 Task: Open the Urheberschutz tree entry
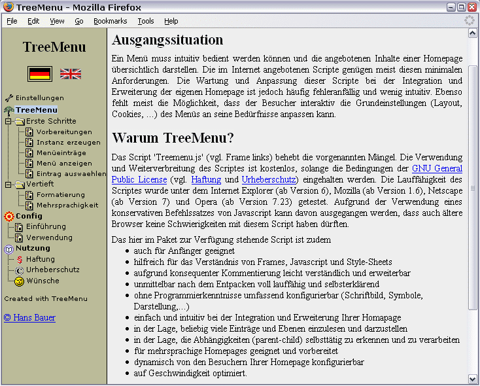coord(53,270)
